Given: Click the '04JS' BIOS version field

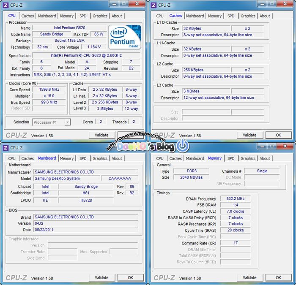Looking at the screenshot, I should [x=86, y=223].
